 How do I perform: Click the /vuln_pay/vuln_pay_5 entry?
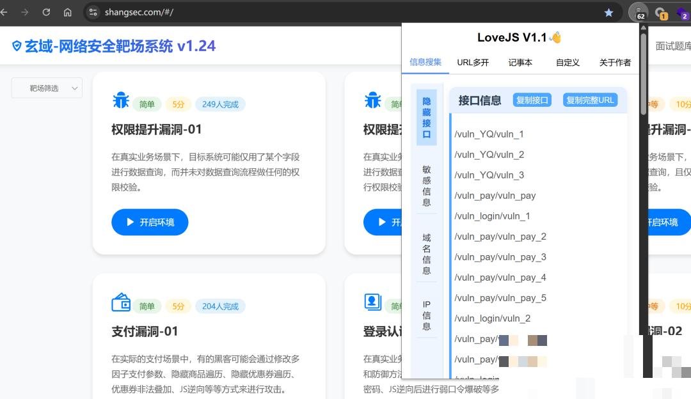pyautogui.click(x=500, y=298)
